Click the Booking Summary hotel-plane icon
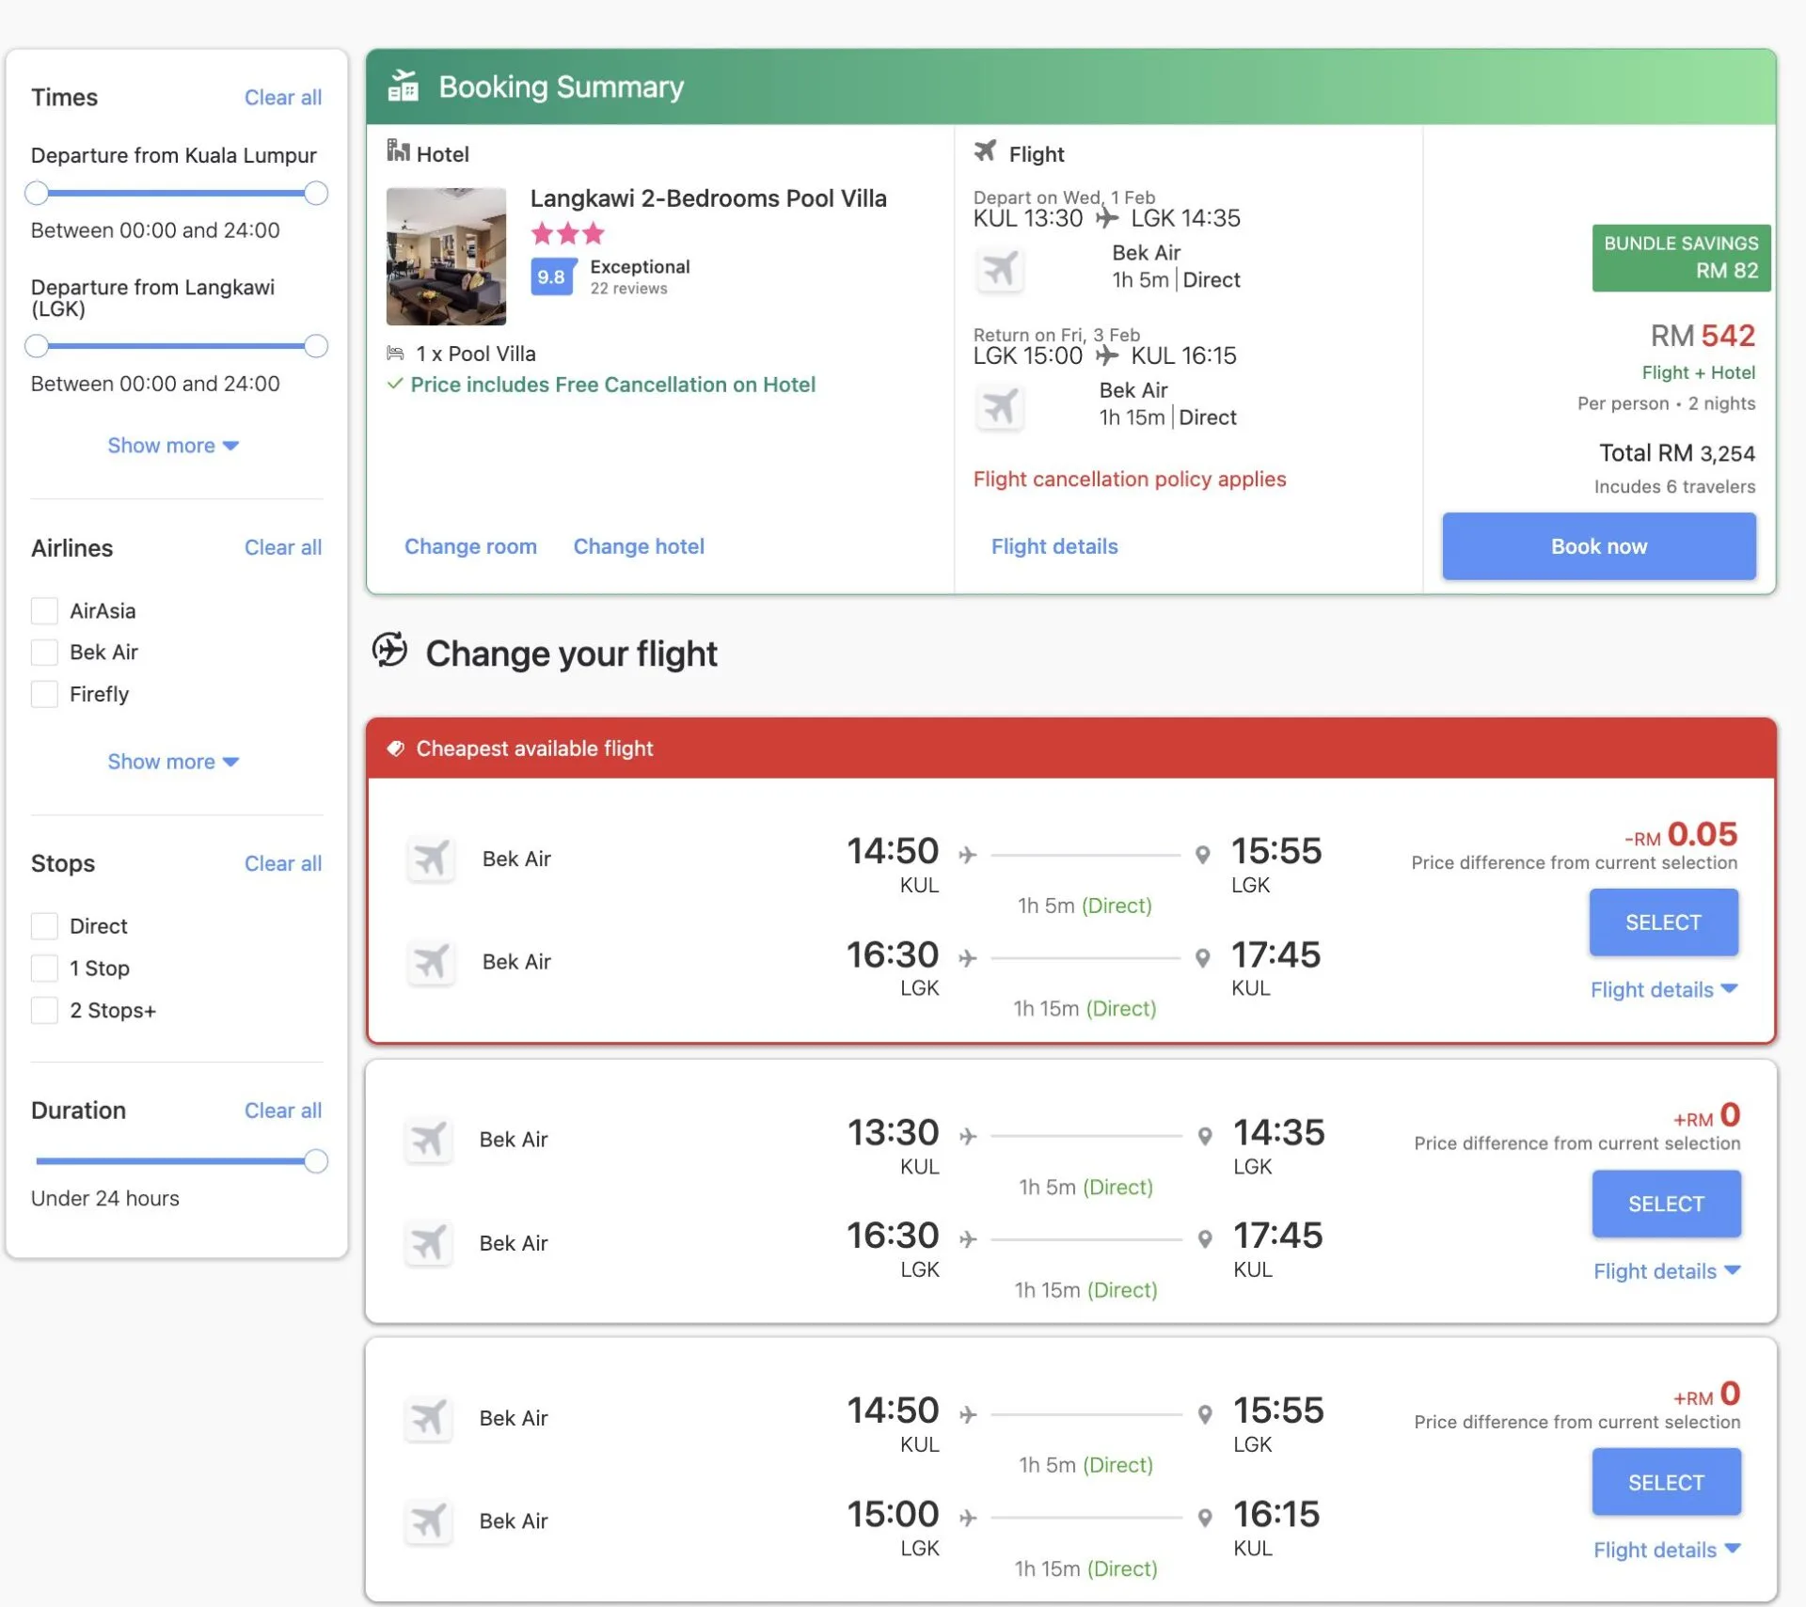Viewport: 1806px width, 1607px height. (x=403, y=86)
